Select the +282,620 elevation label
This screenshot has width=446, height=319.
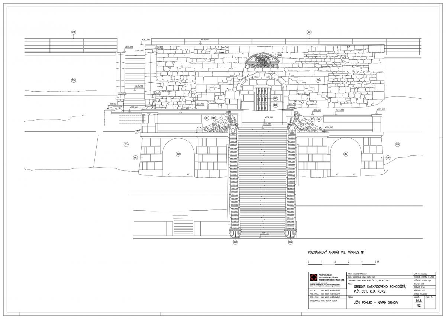pos(204,39)
